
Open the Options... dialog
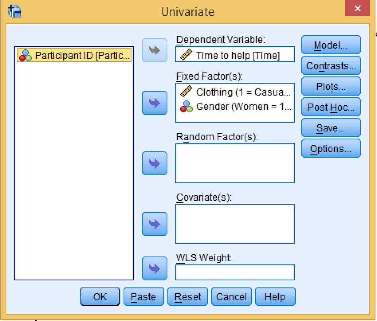[x=331, y=149]
